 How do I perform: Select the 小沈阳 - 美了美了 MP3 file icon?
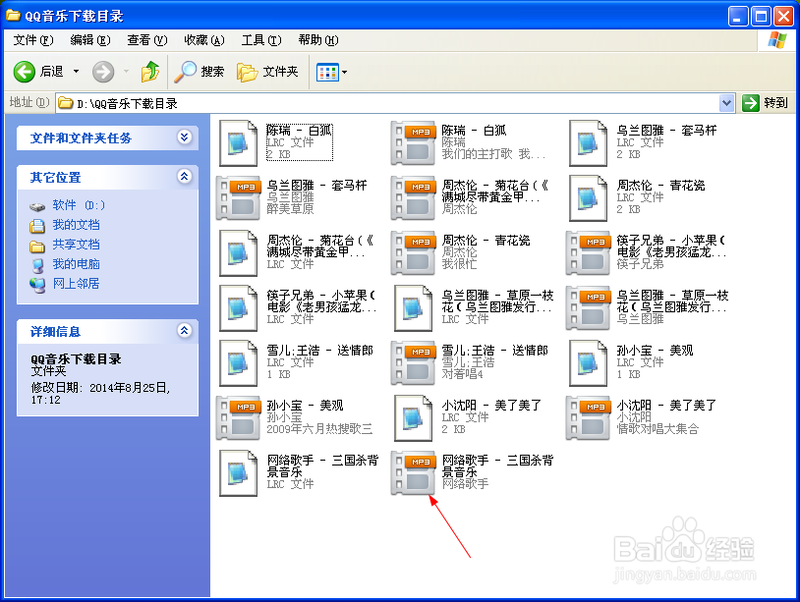(x=588, y=418)
